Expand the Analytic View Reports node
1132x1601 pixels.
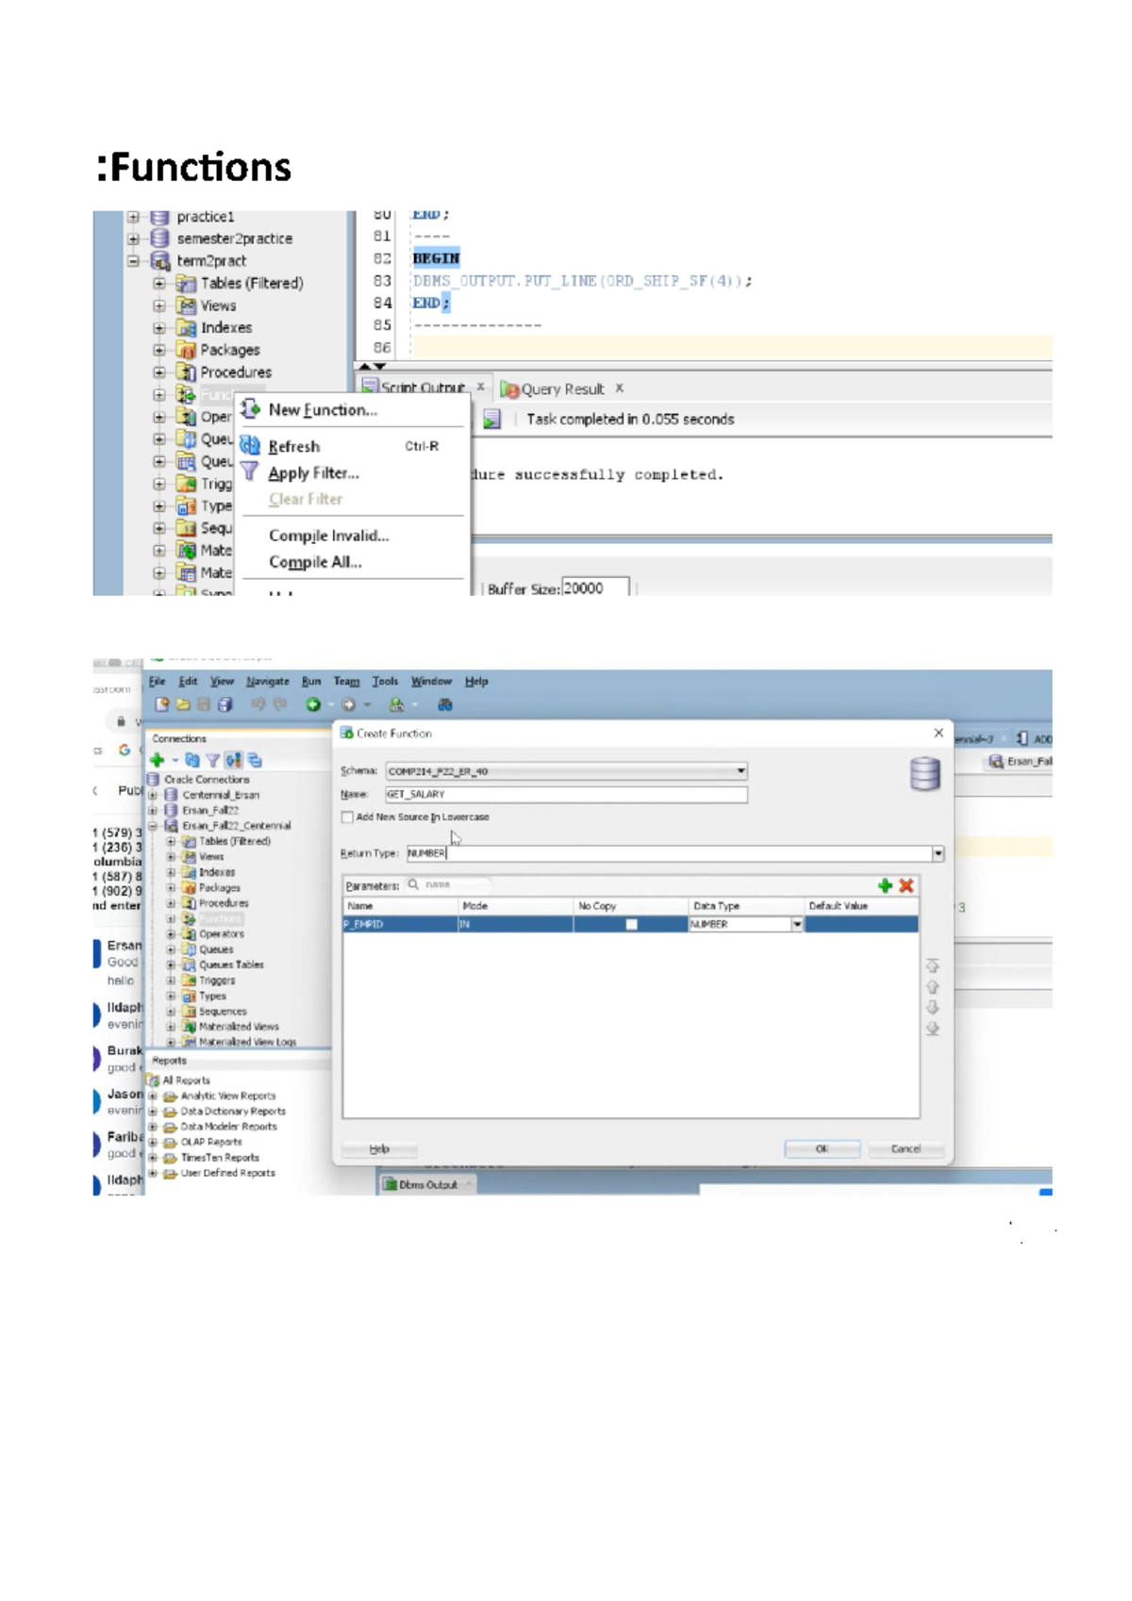click(x=153, y=1097)
